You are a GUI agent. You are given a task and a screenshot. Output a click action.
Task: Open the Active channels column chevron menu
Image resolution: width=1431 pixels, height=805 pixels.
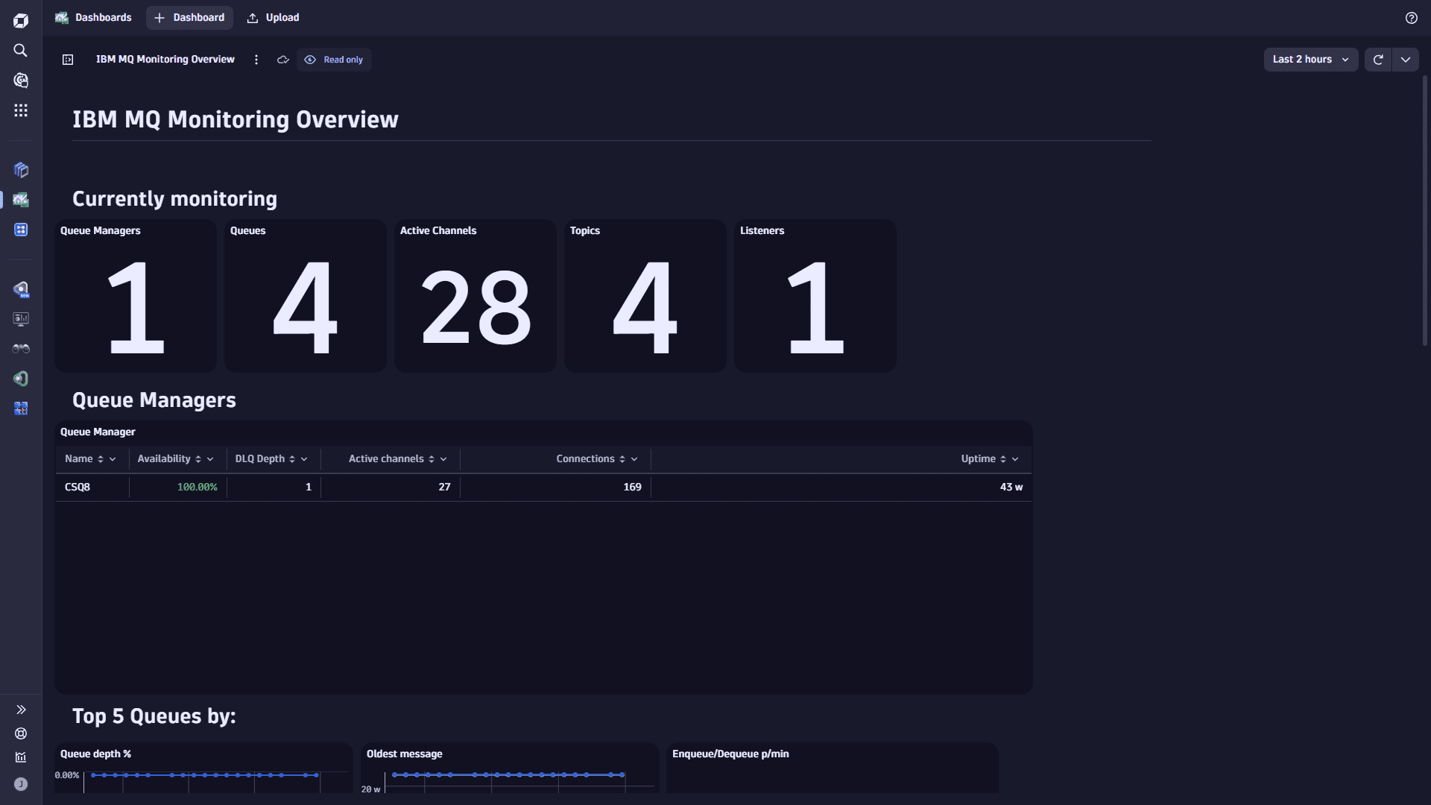pyautogui.click(x=443, y=459)
